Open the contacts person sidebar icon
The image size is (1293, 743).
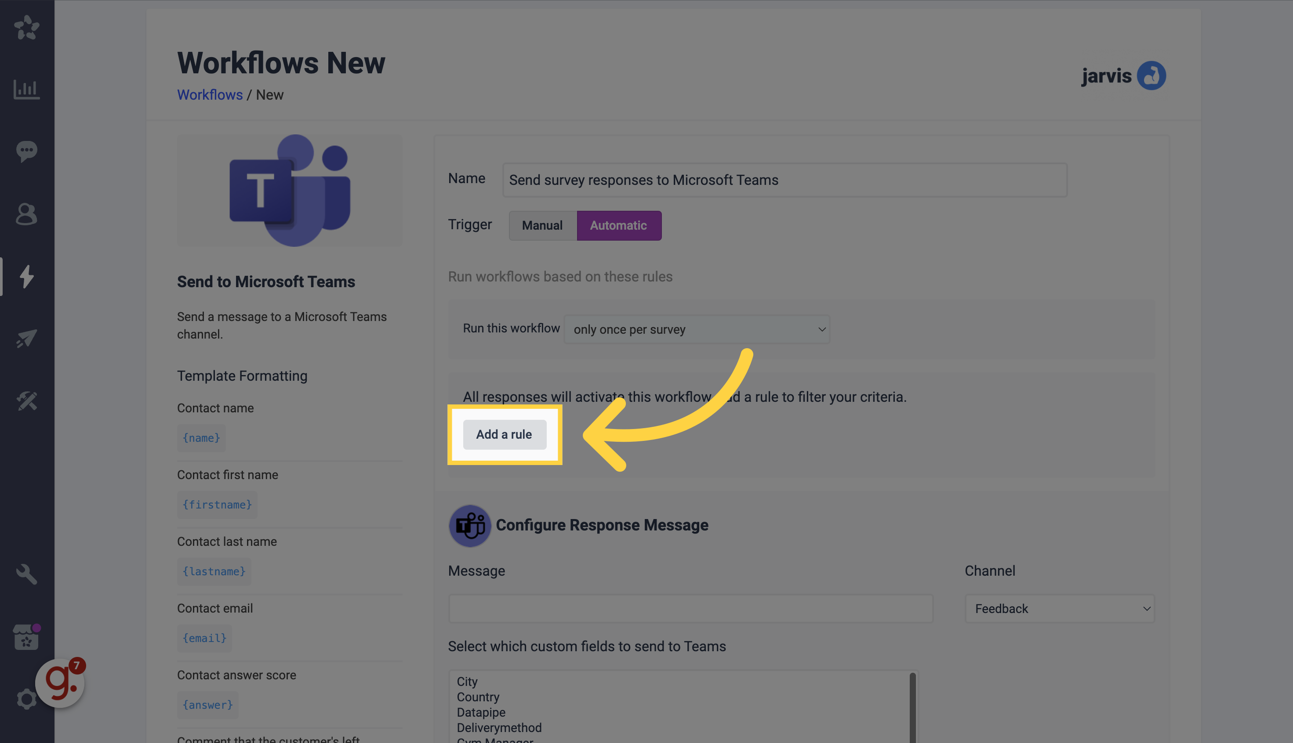click(x=26, y=214)
